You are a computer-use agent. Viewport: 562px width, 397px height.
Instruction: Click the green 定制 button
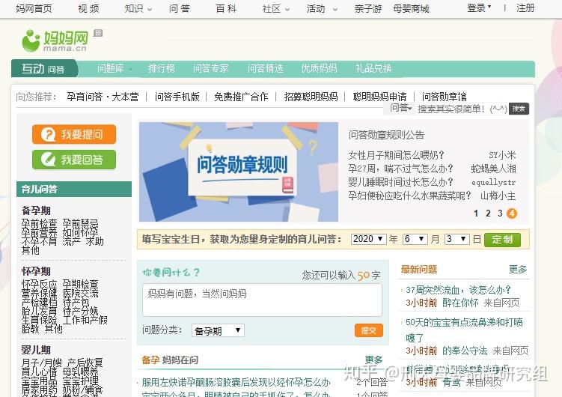click(502, 240)
